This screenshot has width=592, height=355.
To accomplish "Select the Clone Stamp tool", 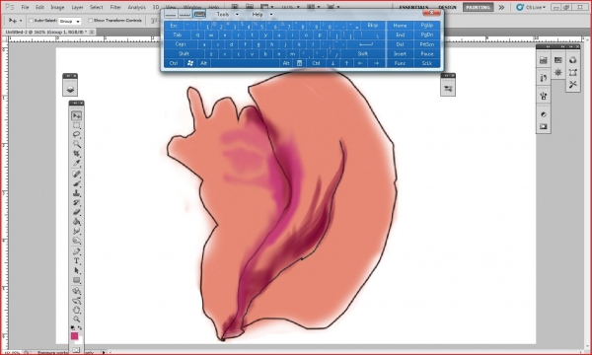I will [77, 192].
